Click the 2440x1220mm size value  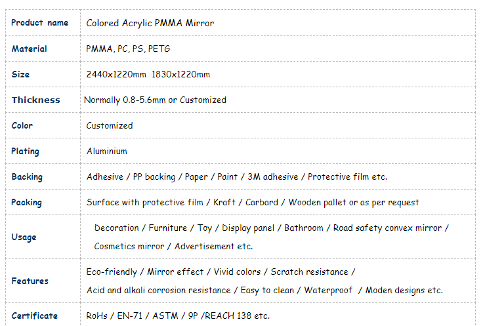(x=116, y=74)
